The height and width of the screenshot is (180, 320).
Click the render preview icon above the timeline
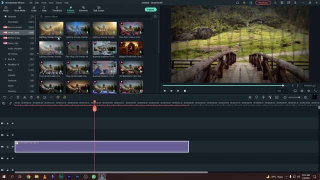(x=250, y=97)
